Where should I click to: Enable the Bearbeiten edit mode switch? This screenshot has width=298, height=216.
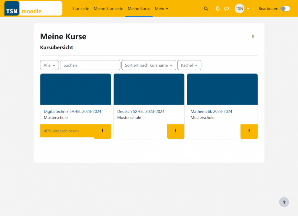pyautogui.click(x=285, y=9)
